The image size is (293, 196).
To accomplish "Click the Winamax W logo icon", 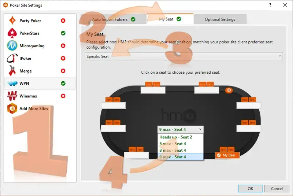I will coord(12,96).
